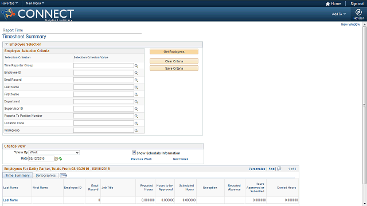This screenshot has height=206, width=367.
Task: Open lookup for First Name criterion
Action: click(x=136, y=94)
